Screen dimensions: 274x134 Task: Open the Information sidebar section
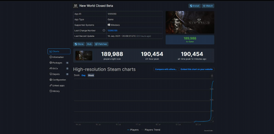tap(57, 57)
